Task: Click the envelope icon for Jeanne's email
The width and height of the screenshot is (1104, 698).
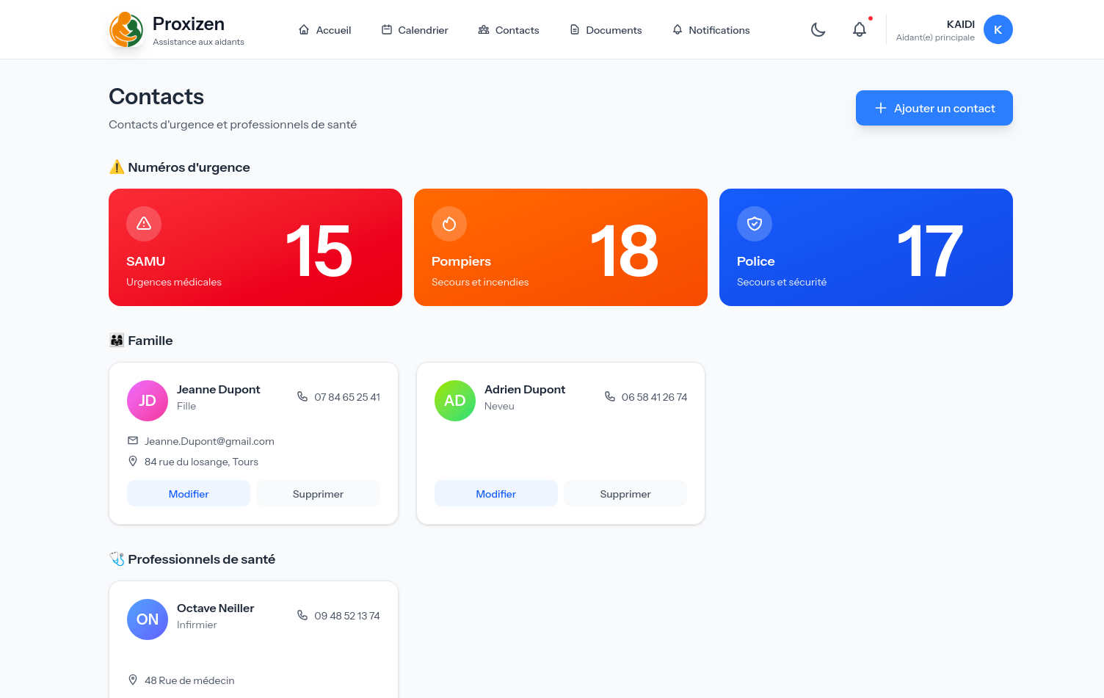Action: click(133, 440)
